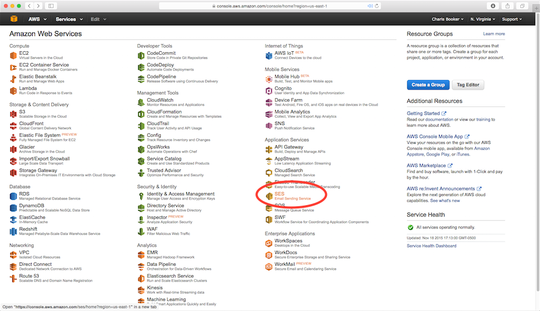Click the Cognito icon

269,91
